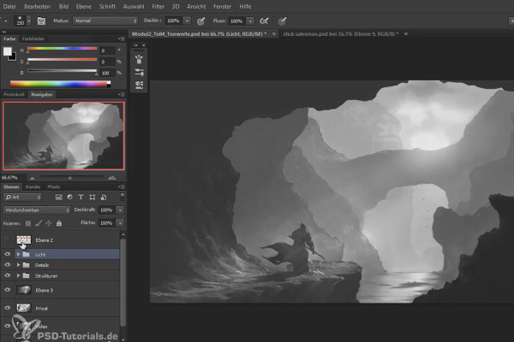
Task: Select the Farbfelder panel tab
Action: 33,38
